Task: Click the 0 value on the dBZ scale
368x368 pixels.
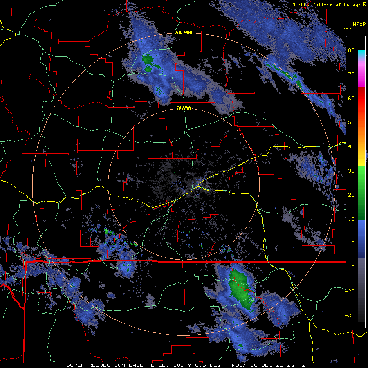Action: [x=353, y=243]
